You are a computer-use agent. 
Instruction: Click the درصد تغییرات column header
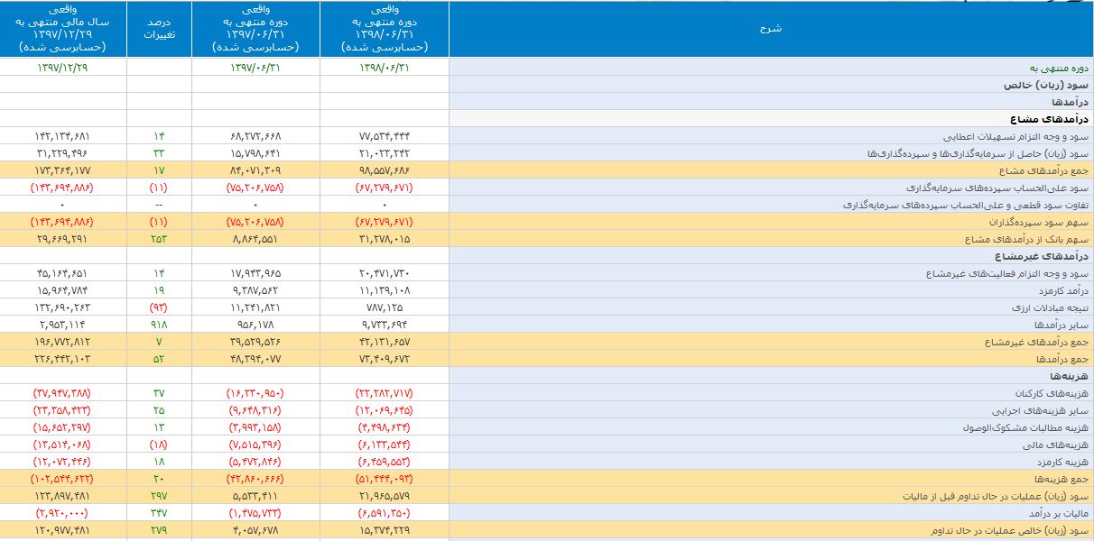(159, 29)
